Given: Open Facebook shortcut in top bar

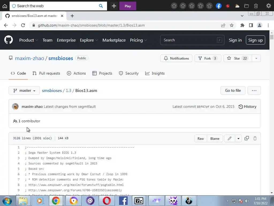Looking at the screenshot, I should pos(219,6).
